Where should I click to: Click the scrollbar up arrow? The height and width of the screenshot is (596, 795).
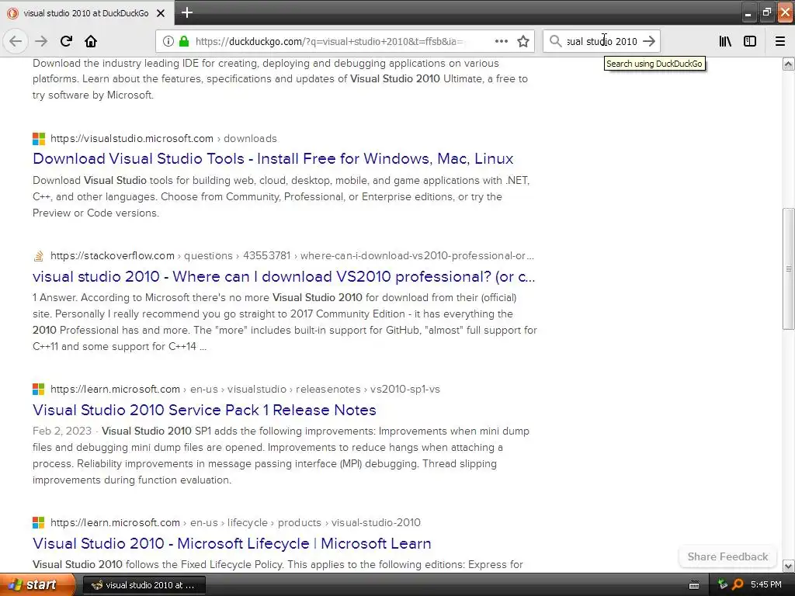tap(789, 64)
